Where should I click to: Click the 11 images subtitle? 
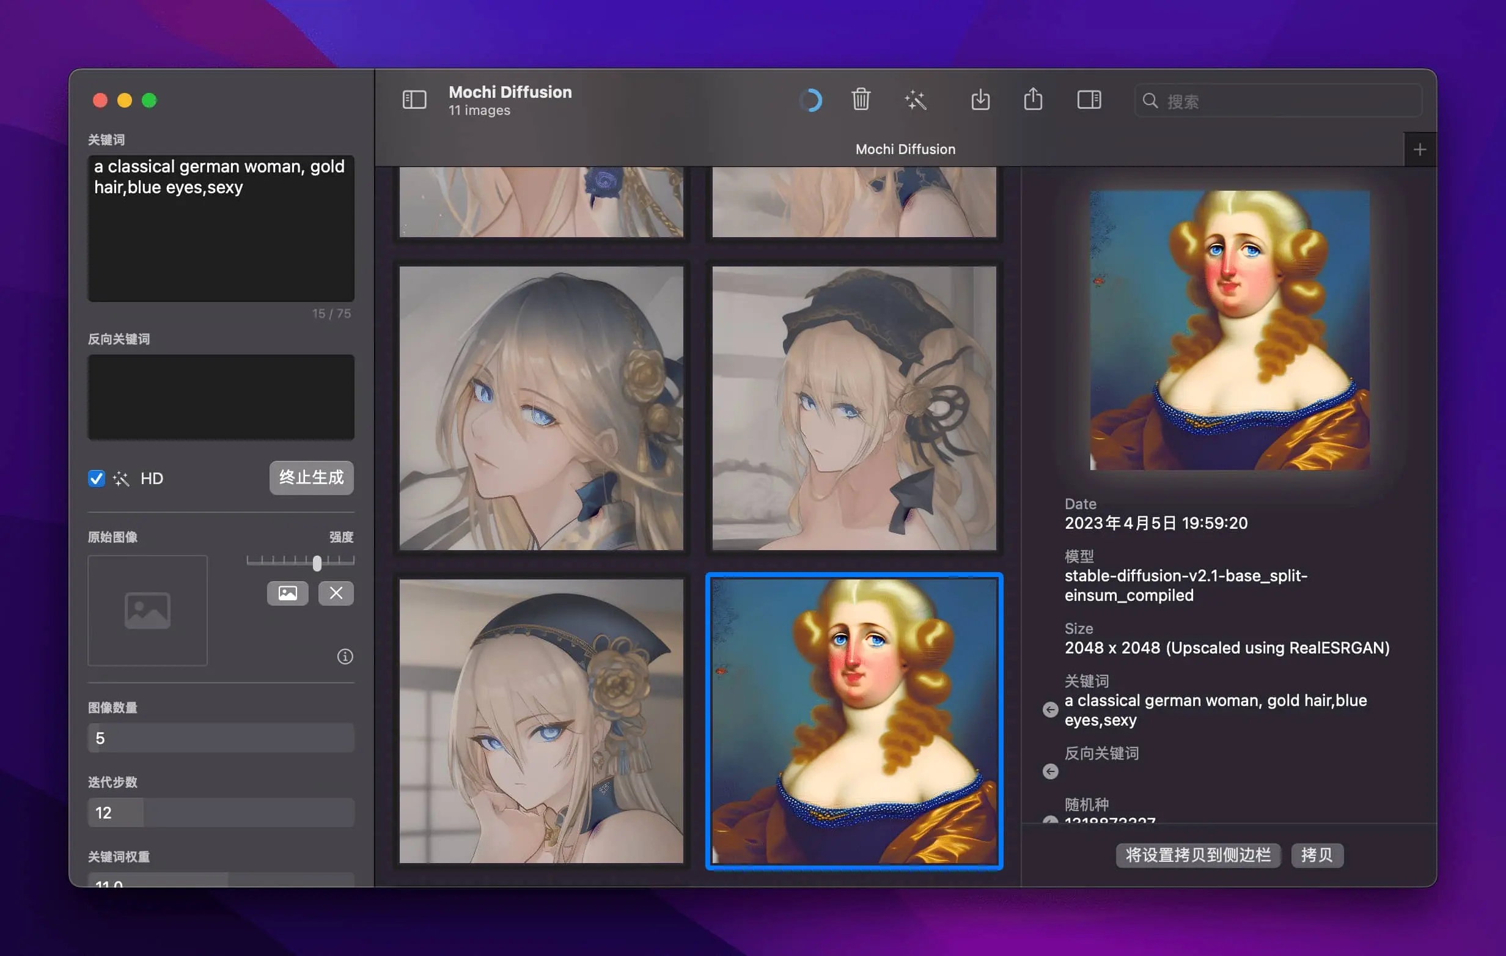[479, 110]
